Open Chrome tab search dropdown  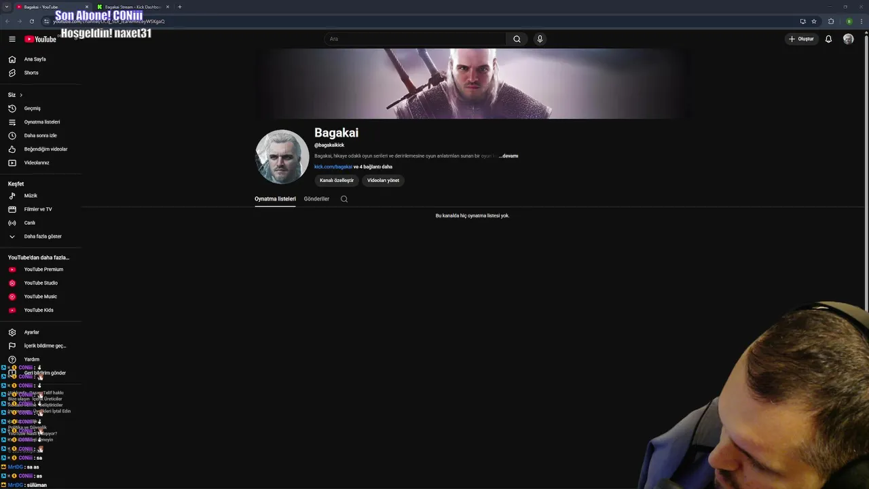click(x=7, y=7)
